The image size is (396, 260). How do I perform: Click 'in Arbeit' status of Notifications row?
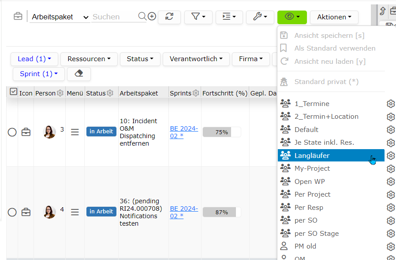(101, 212)
